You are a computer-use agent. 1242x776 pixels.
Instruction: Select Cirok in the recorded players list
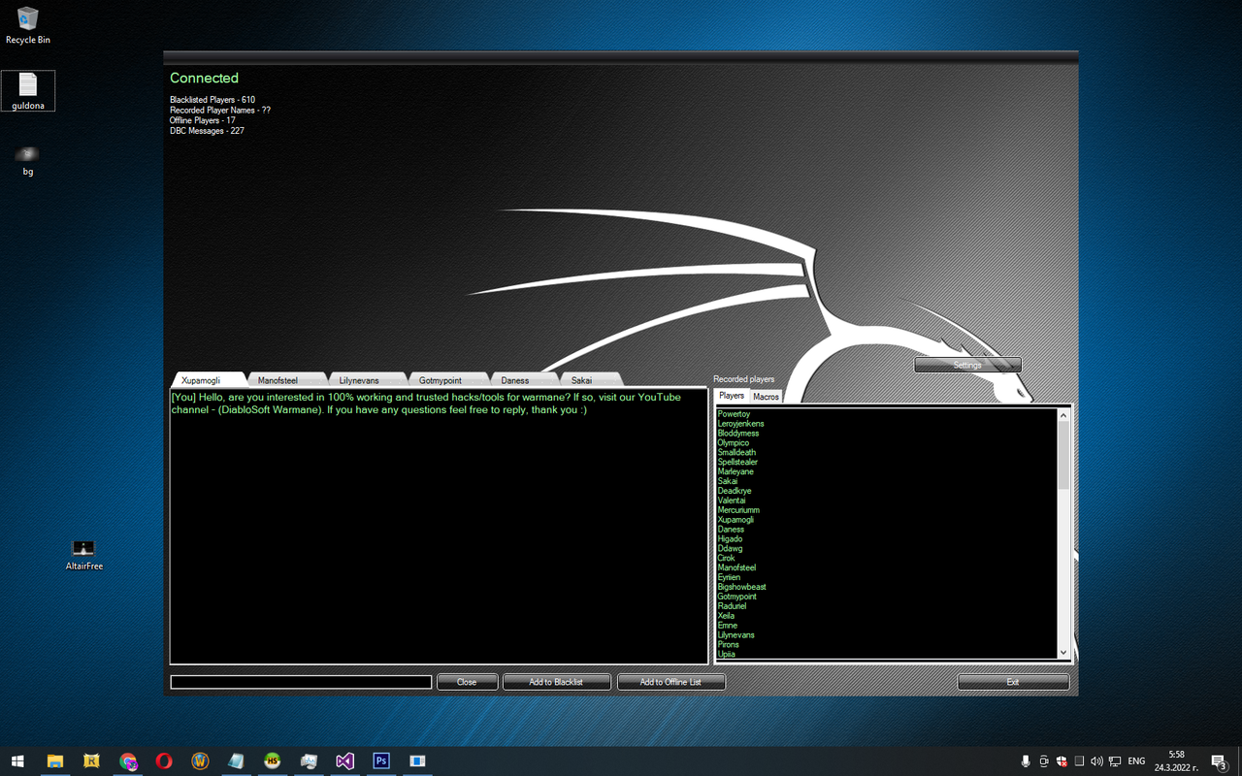[726, 559]
